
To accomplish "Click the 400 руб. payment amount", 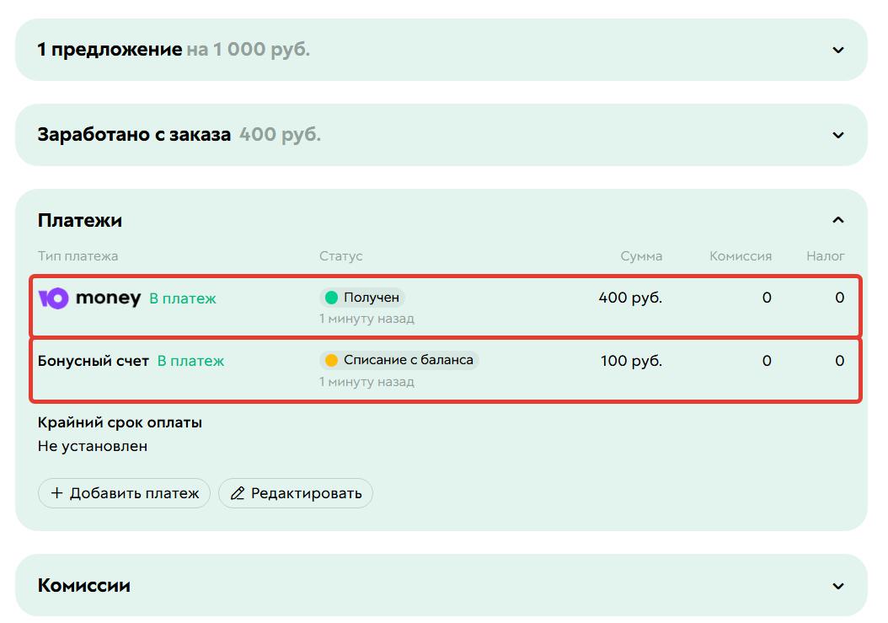I will tap(630, 298).
